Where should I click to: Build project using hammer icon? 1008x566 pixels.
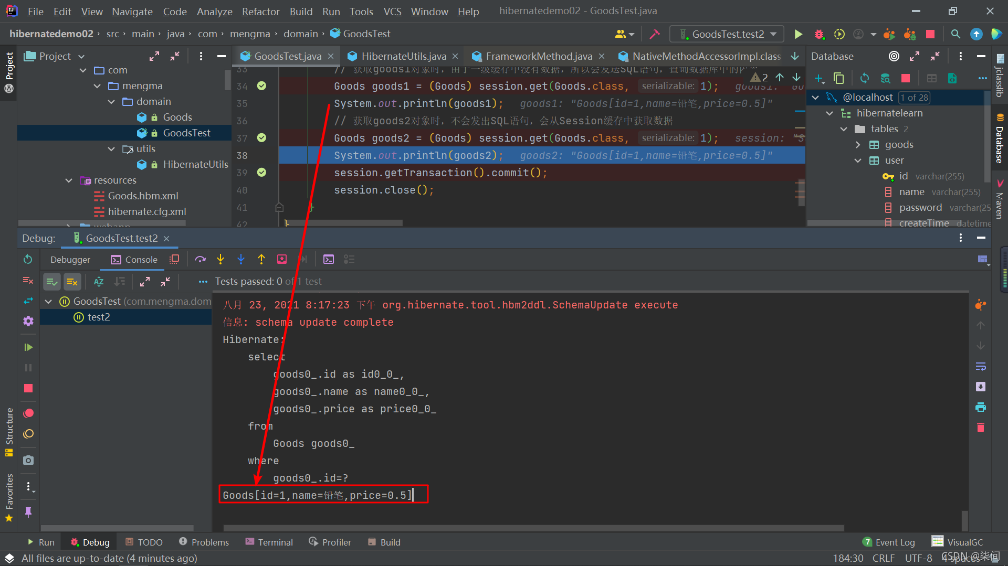pos(655,34)
